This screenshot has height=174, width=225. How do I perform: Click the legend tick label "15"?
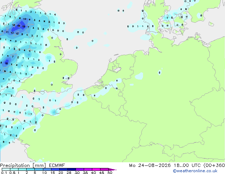point(53,173)
